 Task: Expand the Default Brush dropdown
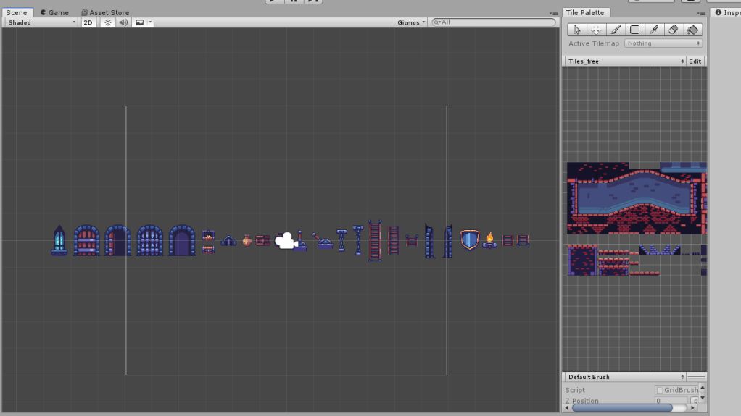pyautogui.click(x=625, y=377)
